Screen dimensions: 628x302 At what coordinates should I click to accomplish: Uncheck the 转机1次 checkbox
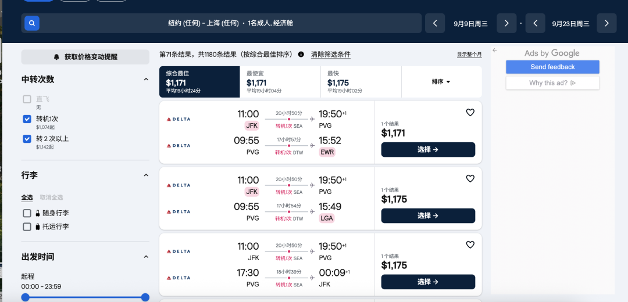pos(27,119)
